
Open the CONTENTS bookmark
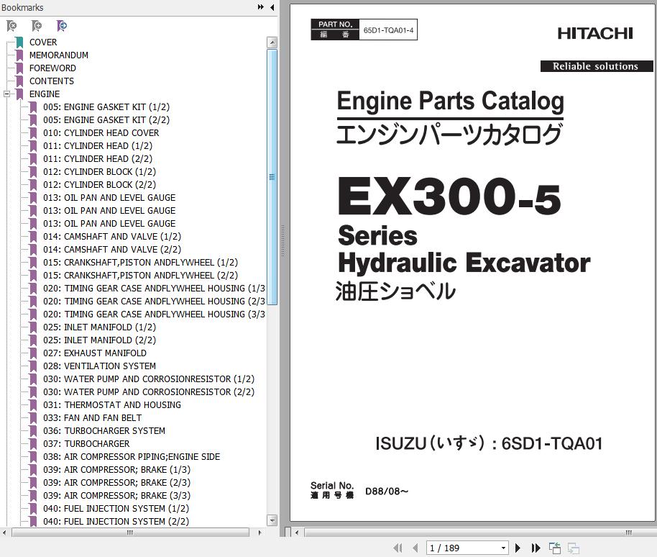tap(52, 81)
